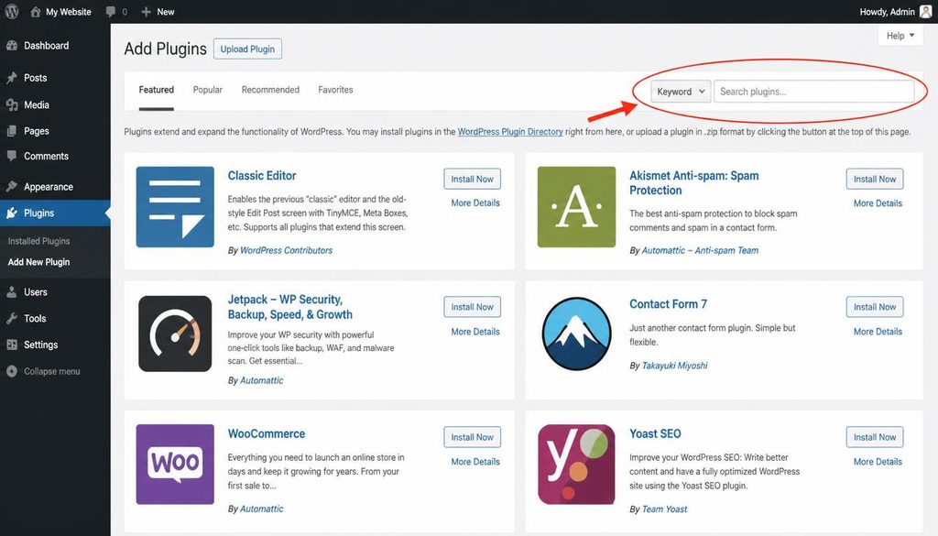Viewport: 938px width, 536px height.
Task: Click the Pages icon in sidebar
Action: [11, 131]
